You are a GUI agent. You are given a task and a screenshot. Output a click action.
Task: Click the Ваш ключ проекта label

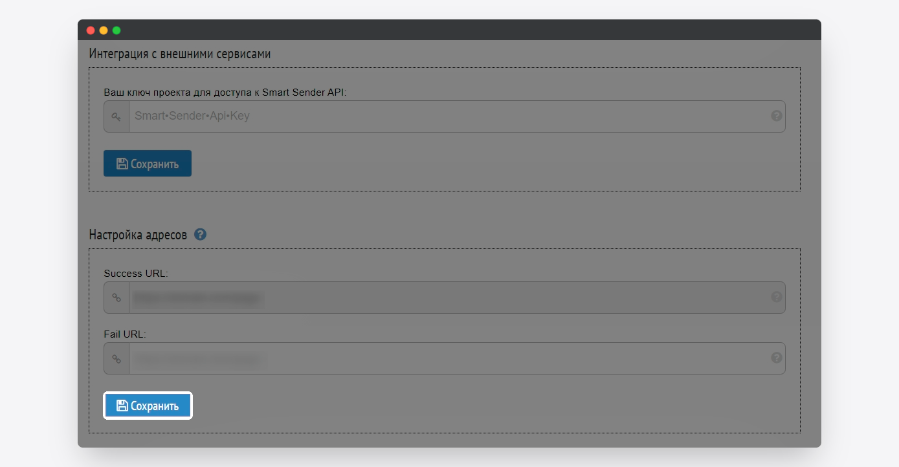point(225,92)
